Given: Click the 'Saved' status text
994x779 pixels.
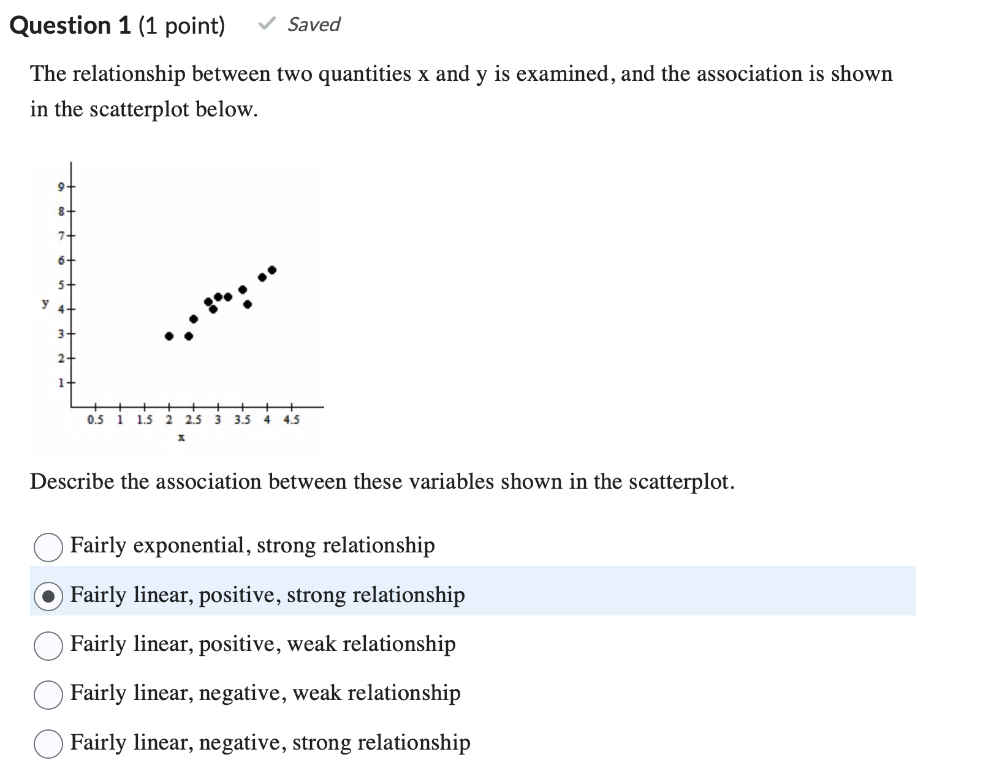Looking at the screenshot, I should (x=313, y=24).
